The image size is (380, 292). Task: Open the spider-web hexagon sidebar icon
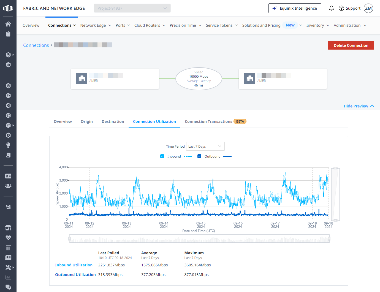coord(8,86)
